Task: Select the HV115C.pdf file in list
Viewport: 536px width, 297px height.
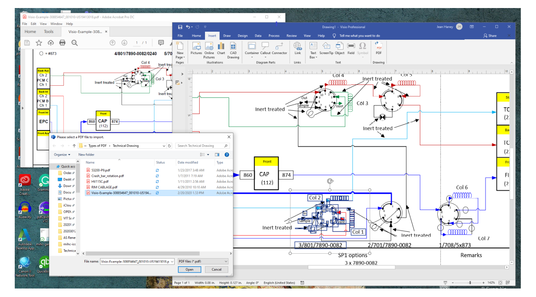Action: click(100, 182)
